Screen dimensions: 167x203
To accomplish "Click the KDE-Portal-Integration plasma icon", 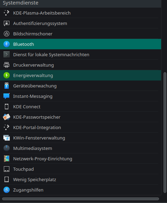I will (x=7, y=127).
